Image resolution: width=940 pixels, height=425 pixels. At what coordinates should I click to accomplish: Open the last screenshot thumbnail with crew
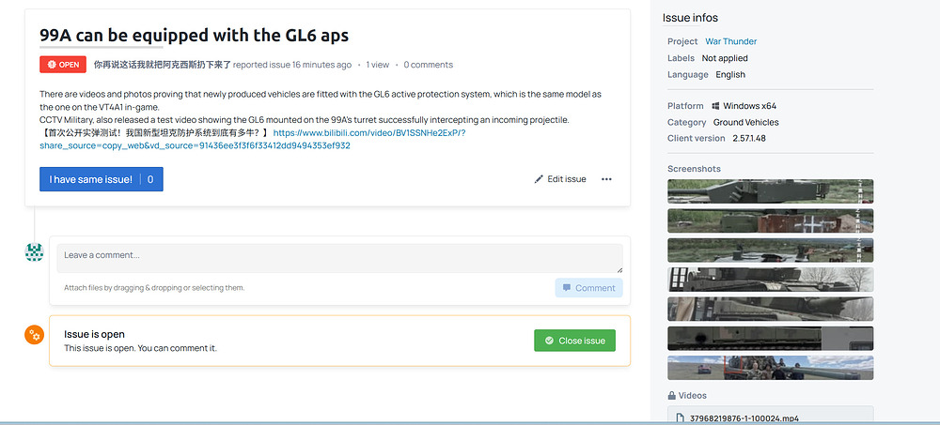coord(771,368)
